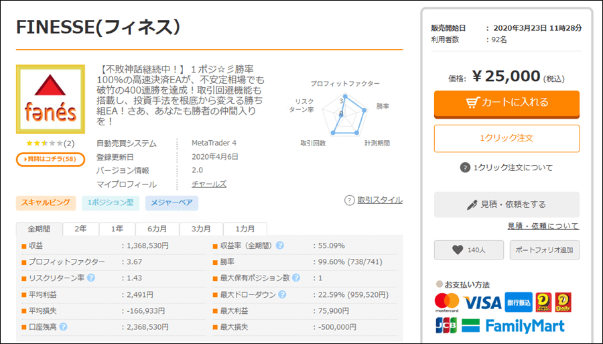Click 見積・依頼をする button
The image size is (603, 344).
pos(507,205)
